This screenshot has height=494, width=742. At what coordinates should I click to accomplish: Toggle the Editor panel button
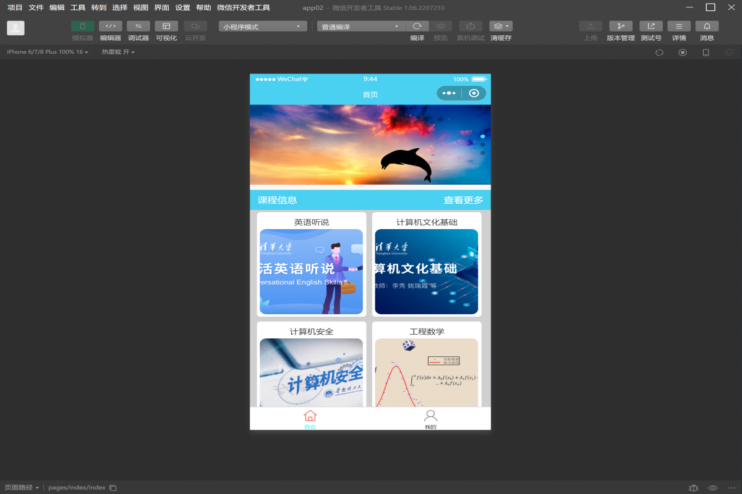(x=110, y=27)
